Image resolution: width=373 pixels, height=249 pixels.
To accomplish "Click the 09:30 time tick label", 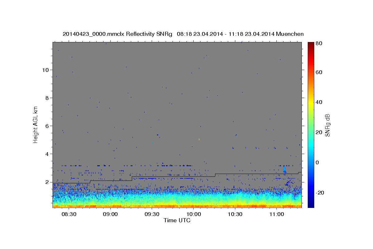I will 152,214.
